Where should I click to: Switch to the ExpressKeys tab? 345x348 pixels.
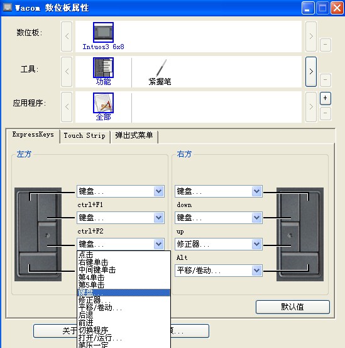coord(33,135)
